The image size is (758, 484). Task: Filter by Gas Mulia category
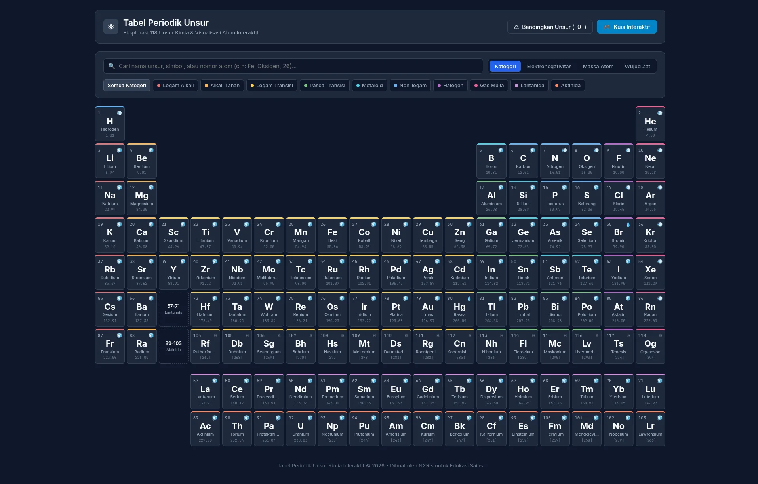(489, 85)
